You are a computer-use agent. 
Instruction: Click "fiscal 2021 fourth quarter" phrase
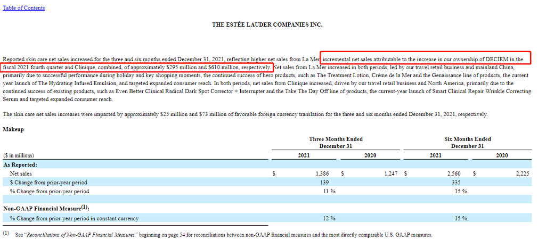[x=32, y=67]
